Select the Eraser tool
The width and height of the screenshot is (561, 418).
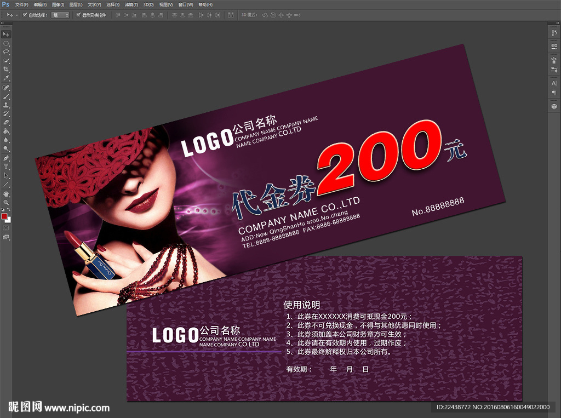tap(6, 122)
